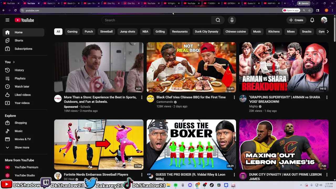Open the Gemini button in browser
This screenshot has width=336, height=189.
(x=303, y=3)
